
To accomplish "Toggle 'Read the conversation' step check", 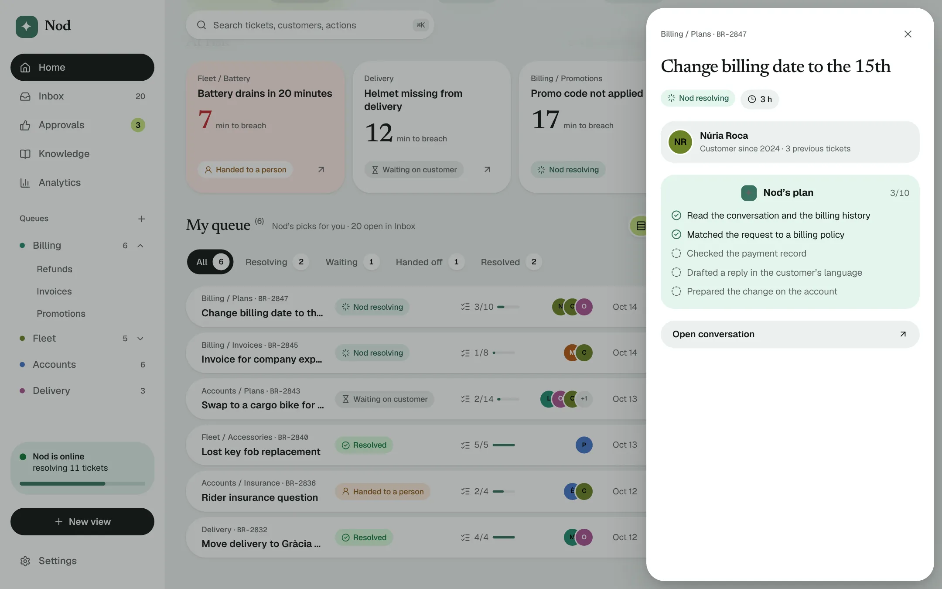I will 676,216.
